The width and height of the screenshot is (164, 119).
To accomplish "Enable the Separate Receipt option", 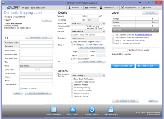I will pyautogui.click(x=72, y=85).
